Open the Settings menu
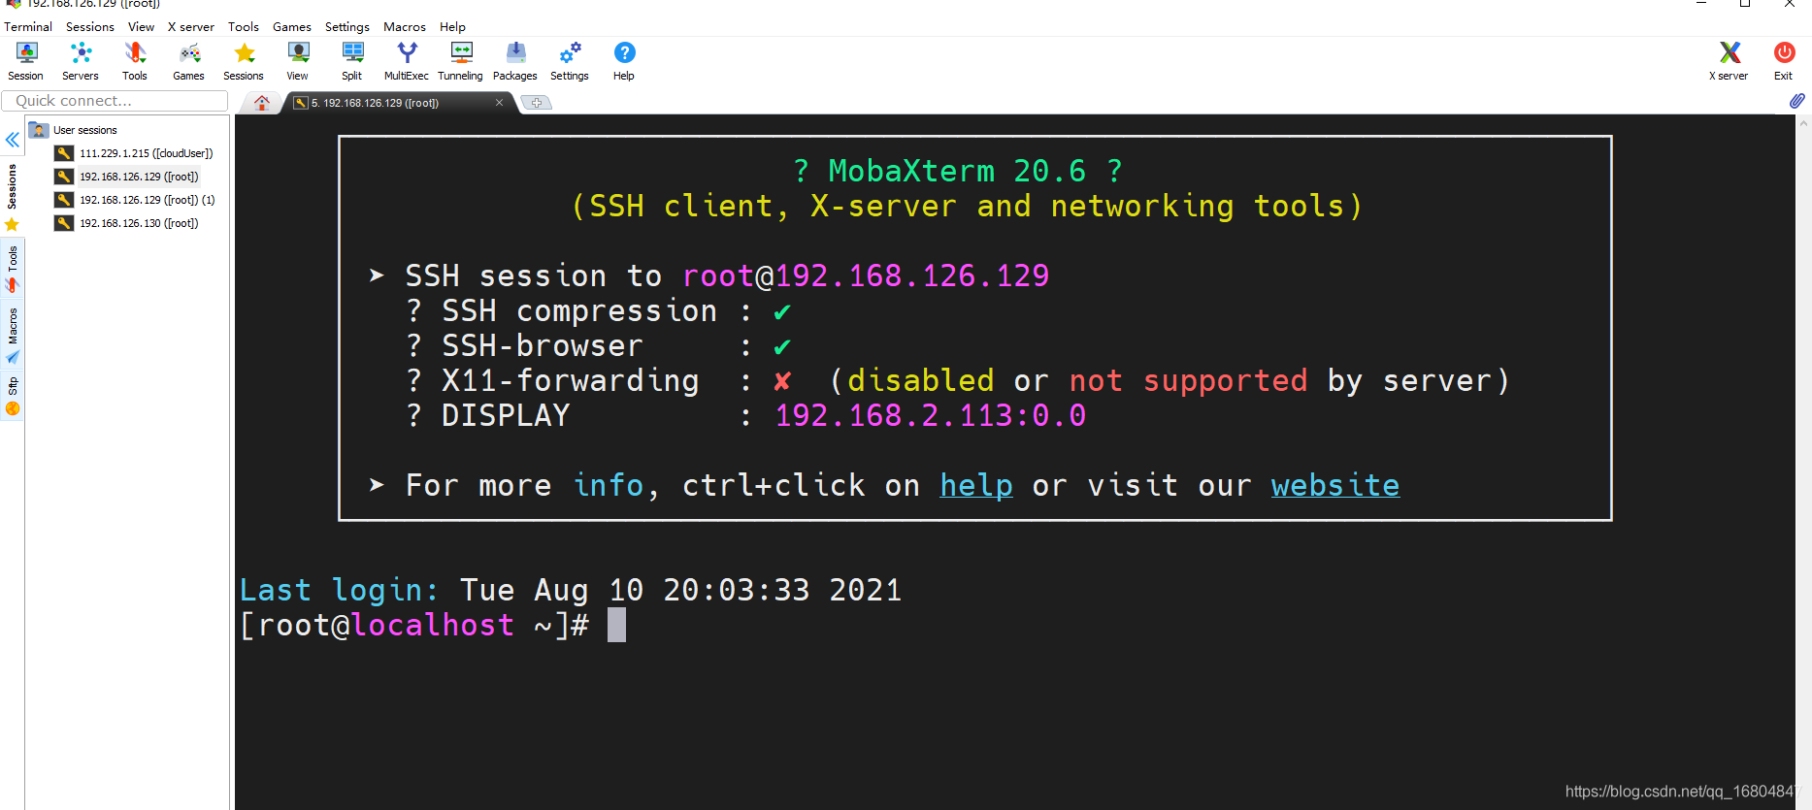Screen dimensions: 1812x810 347,26
